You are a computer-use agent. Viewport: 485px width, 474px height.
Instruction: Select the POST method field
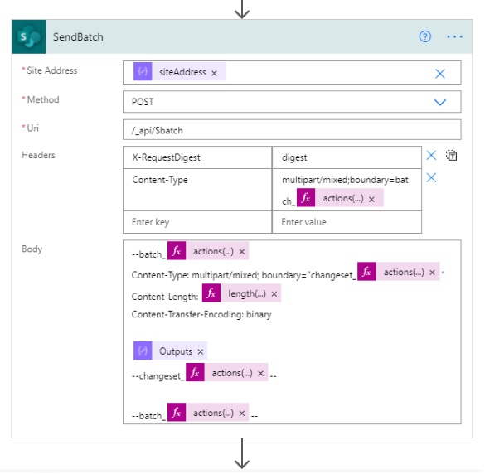(292, 102)
